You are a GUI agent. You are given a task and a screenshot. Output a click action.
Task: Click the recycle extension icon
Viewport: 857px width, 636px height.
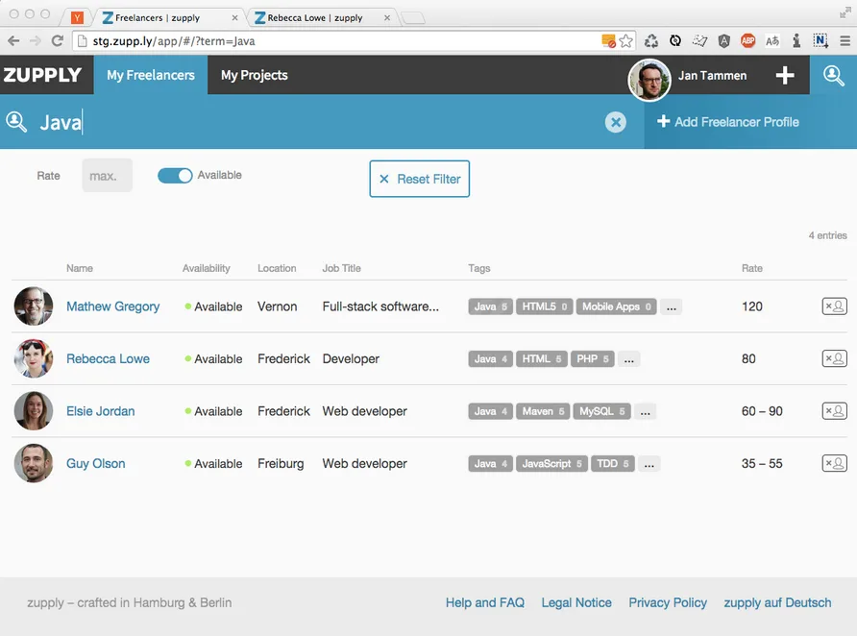651,41
